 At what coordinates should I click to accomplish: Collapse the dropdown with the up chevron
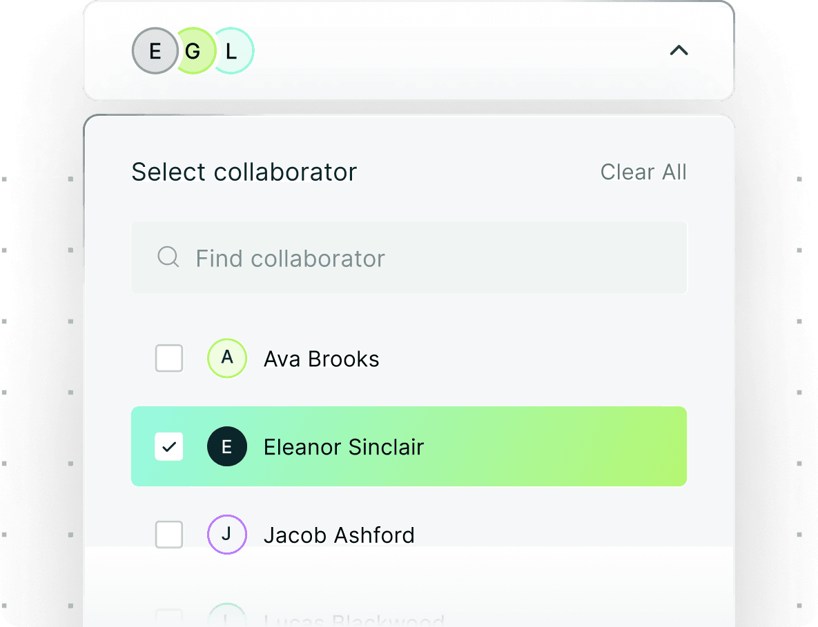tap(679, 50)
